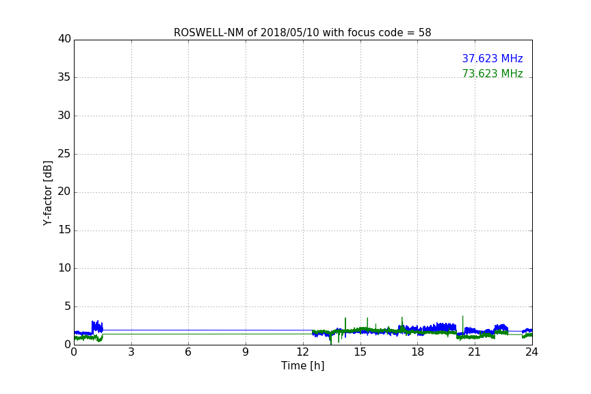
Task: Click the 21 tick on the time axis
Action: pos(475,352)
